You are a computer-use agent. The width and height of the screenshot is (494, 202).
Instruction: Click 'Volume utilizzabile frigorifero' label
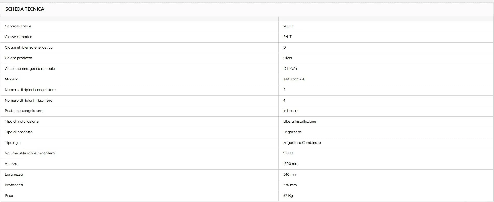pos(30,153)
